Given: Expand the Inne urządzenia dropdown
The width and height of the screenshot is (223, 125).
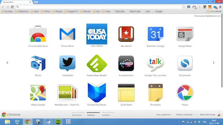Looking at the screenshot, I should tap(164, 115).
